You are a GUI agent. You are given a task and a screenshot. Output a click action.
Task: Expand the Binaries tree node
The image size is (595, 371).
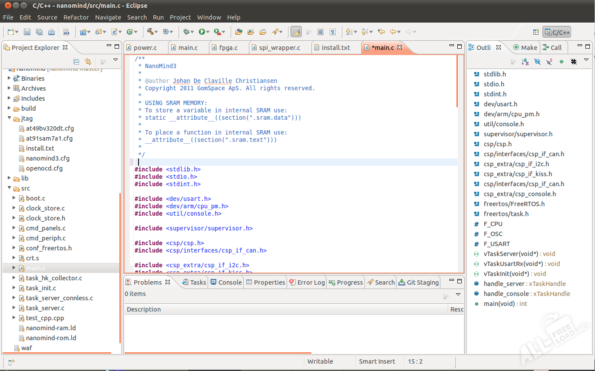tap(10, 79)
